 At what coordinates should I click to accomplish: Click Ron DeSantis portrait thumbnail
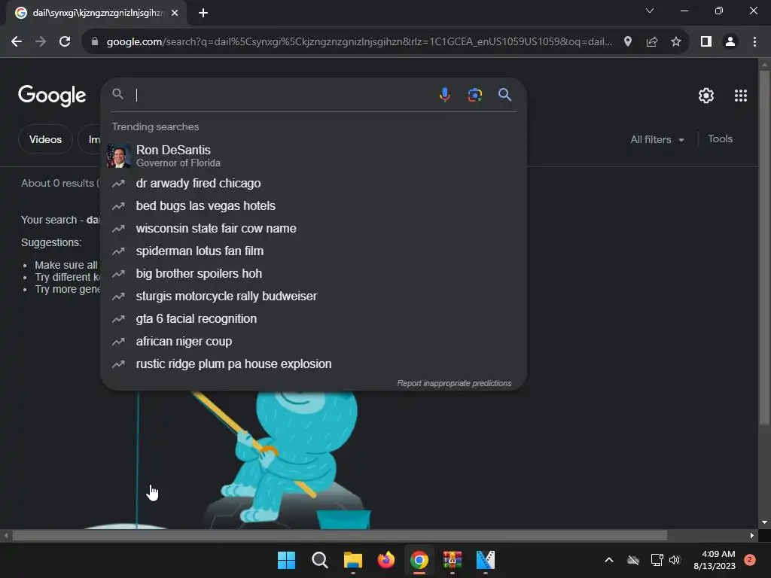pyautogui.click(x=118, y=155)
